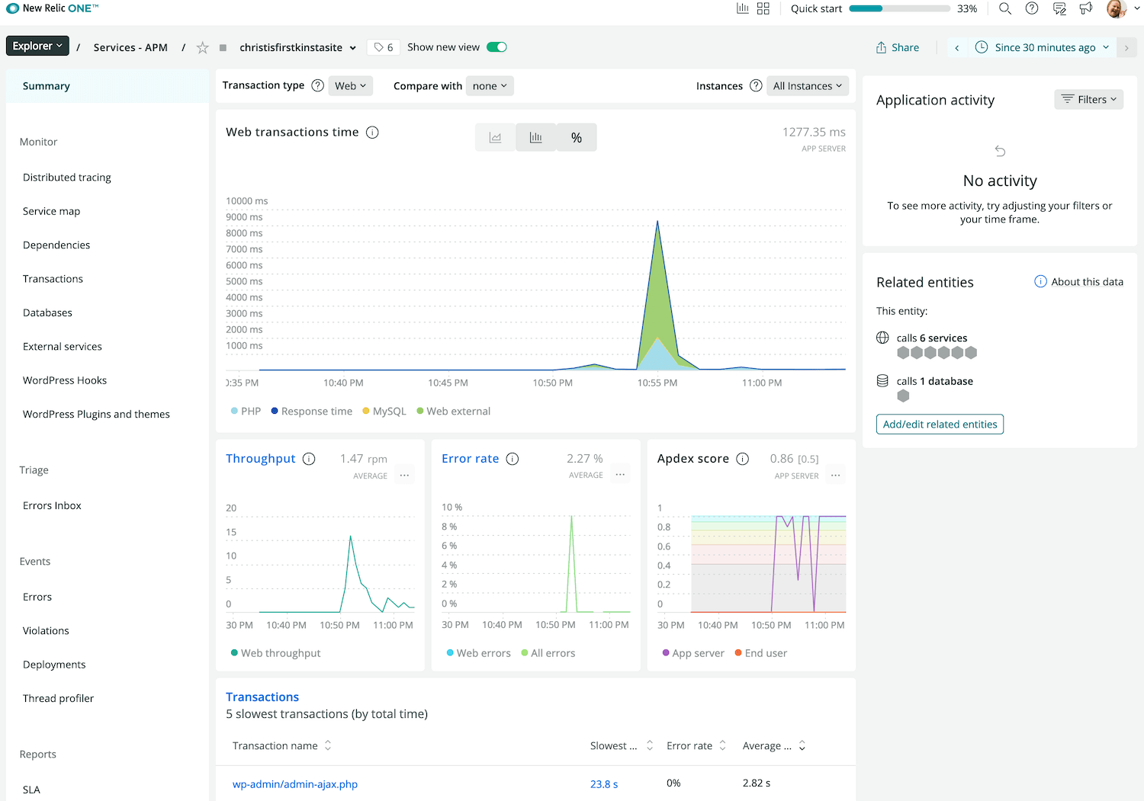Screen dimensions: 1144x801
Task: Open the Throughput chart title link
Action: [261, 459]
